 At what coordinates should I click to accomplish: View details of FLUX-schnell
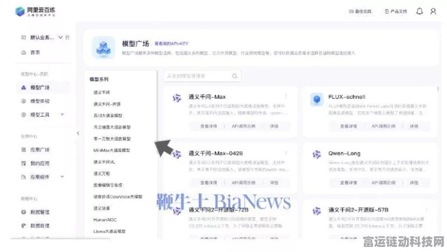tap(348, 126)
